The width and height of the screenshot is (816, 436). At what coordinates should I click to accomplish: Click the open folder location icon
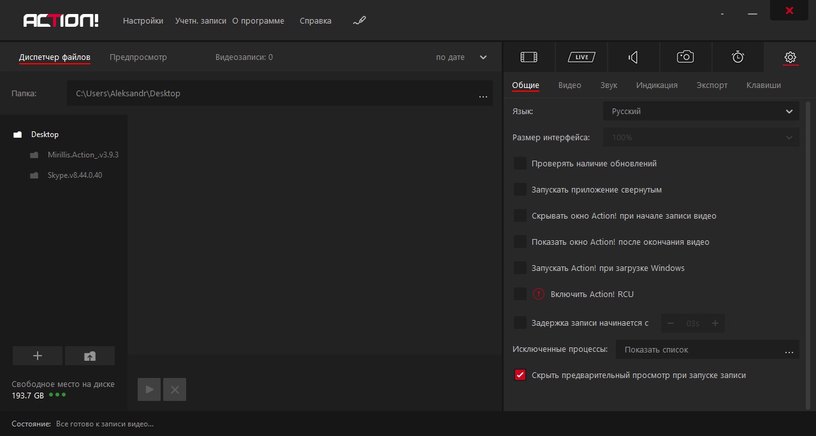(x=90, y=356)
